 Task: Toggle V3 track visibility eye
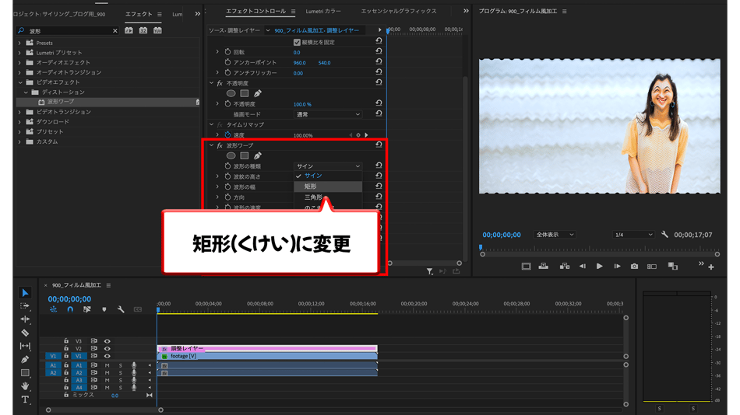(107, 341)
